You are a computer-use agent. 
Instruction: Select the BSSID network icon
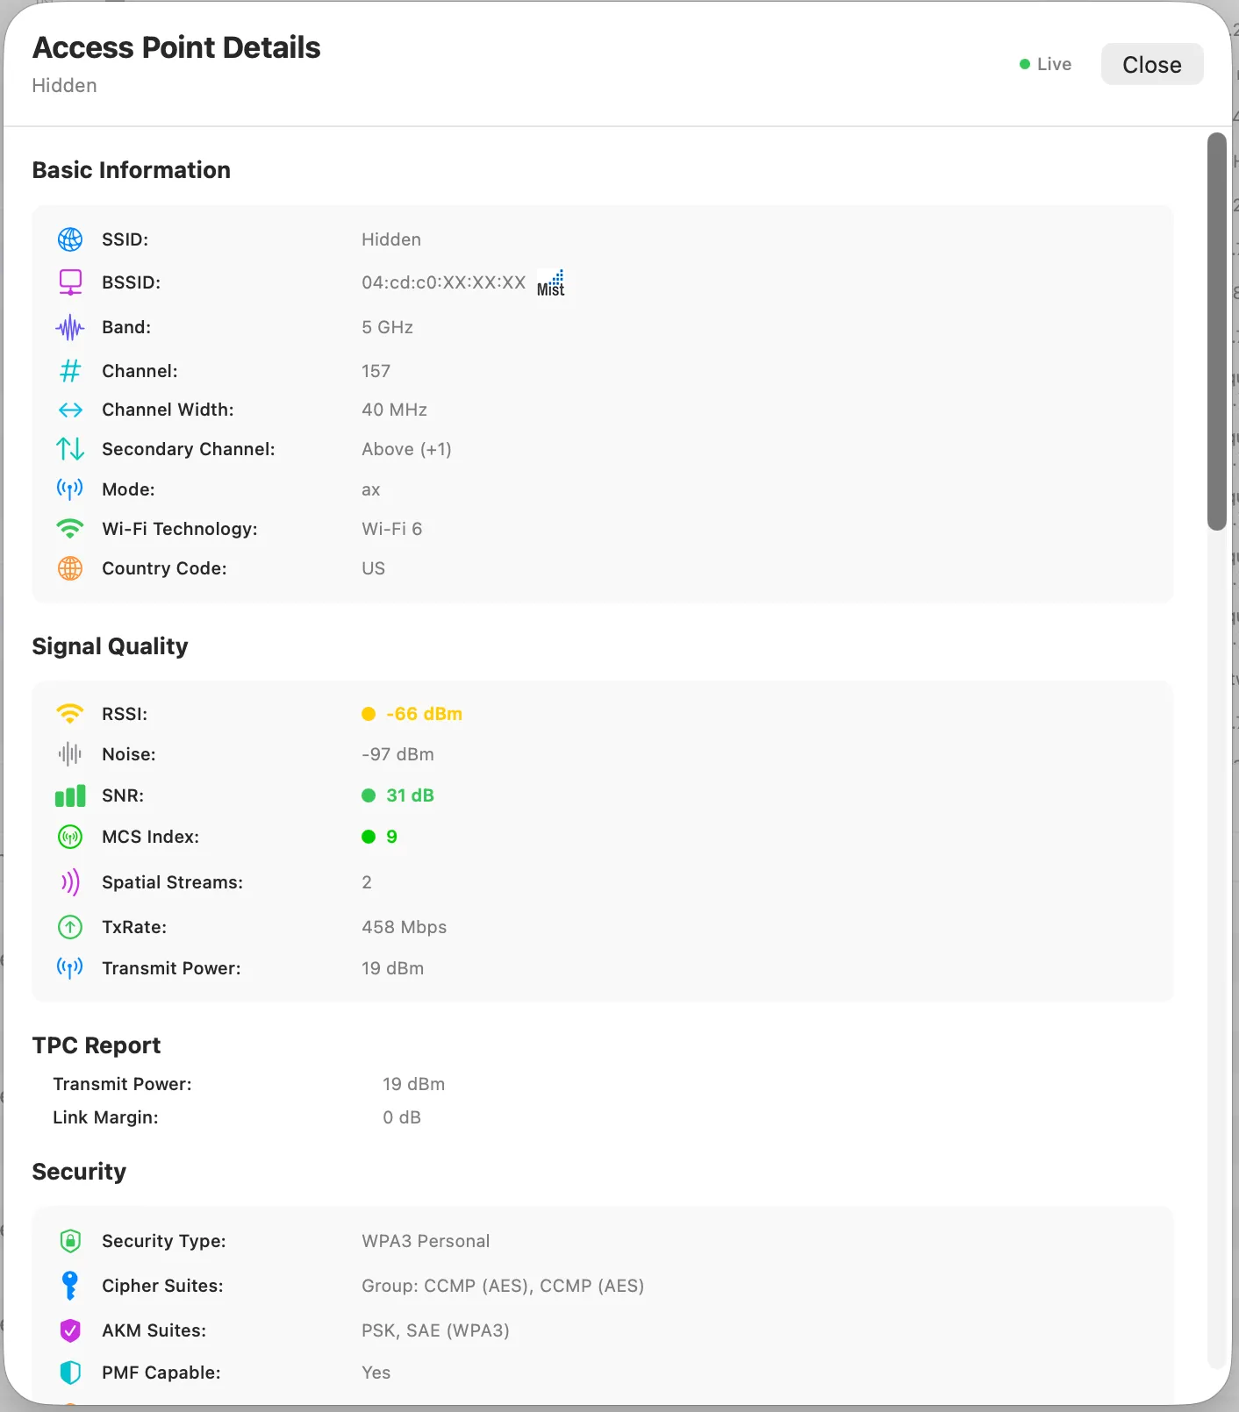pyautogui.click(x=70, y=282)
